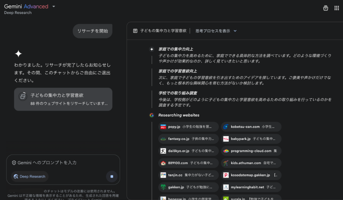343x200 pixels.
Task: Click the Gems/archive icon in top bar
Action: point(325,8)
